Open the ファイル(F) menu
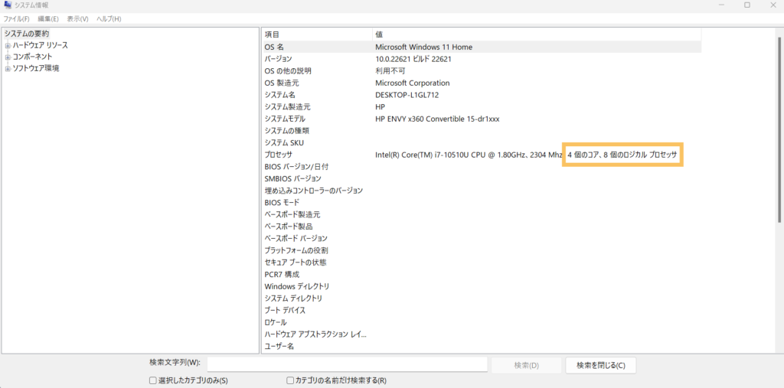The height and width of the screenshot is (388, 784). click(17, 19)
